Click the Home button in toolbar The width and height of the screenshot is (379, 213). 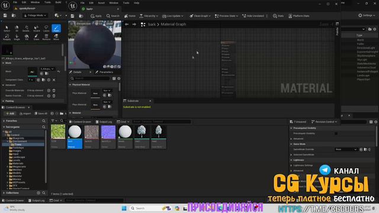click(x=130, y=16)
